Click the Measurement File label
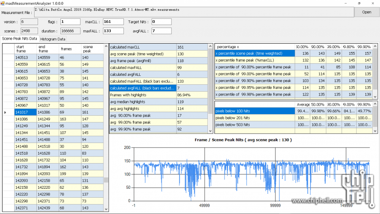Screen dimensions: 380x214 [x=17, y=12]
